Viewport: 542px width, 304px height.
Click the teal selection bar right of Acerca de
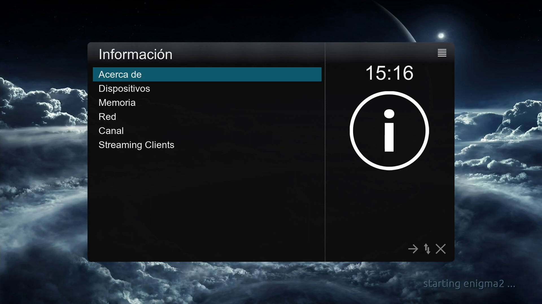click(231, 74)
